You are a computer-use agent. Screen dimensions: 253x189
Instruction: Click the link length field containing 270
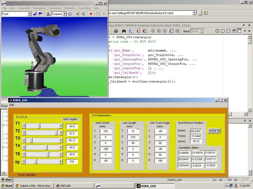point(133,137)
